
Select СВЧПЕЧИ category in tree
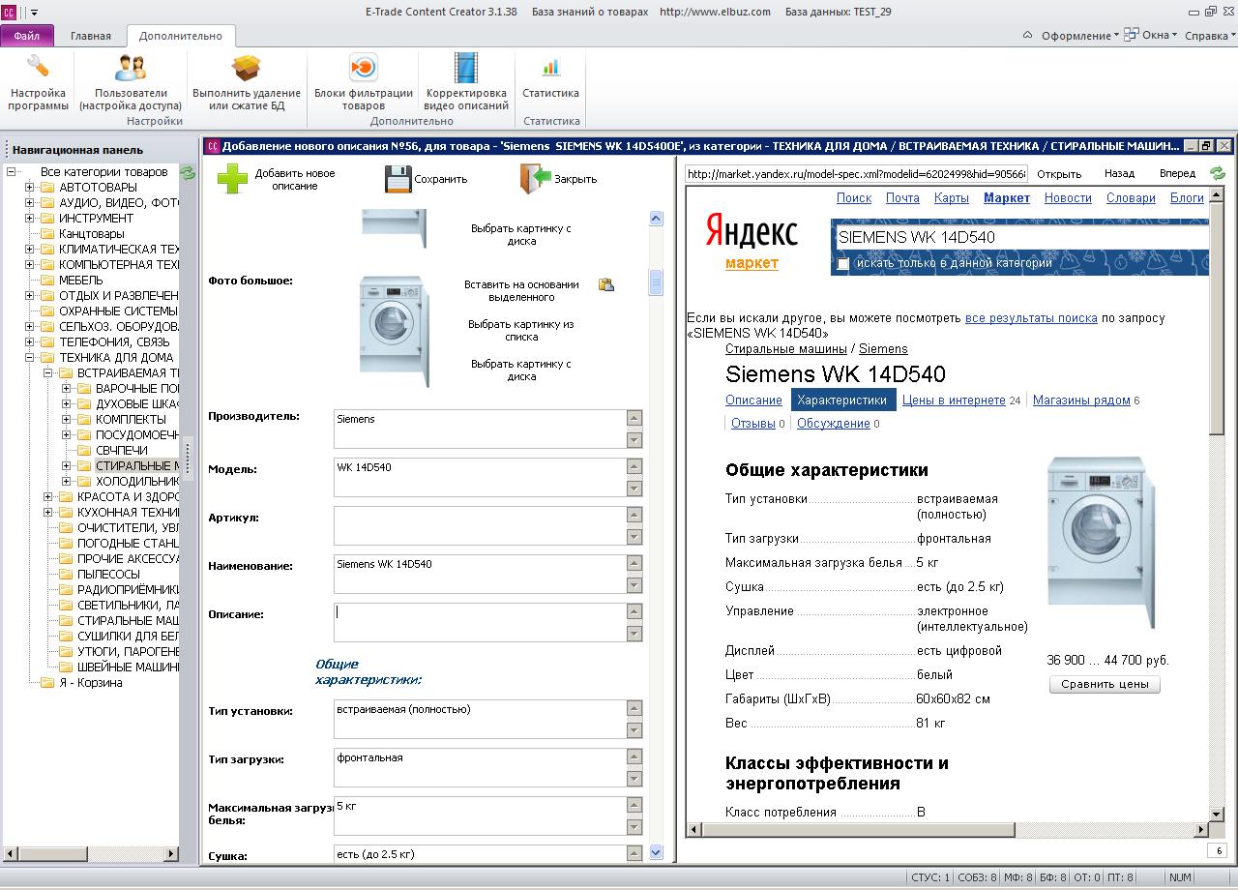coord(122,450)
